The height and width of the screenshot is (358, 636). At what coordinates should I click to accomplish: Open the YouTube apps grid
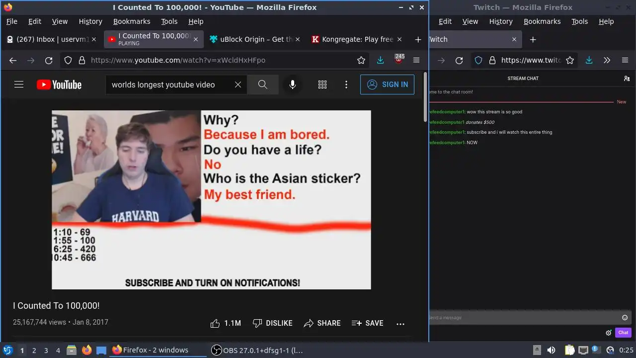click(x=322, y=85)
